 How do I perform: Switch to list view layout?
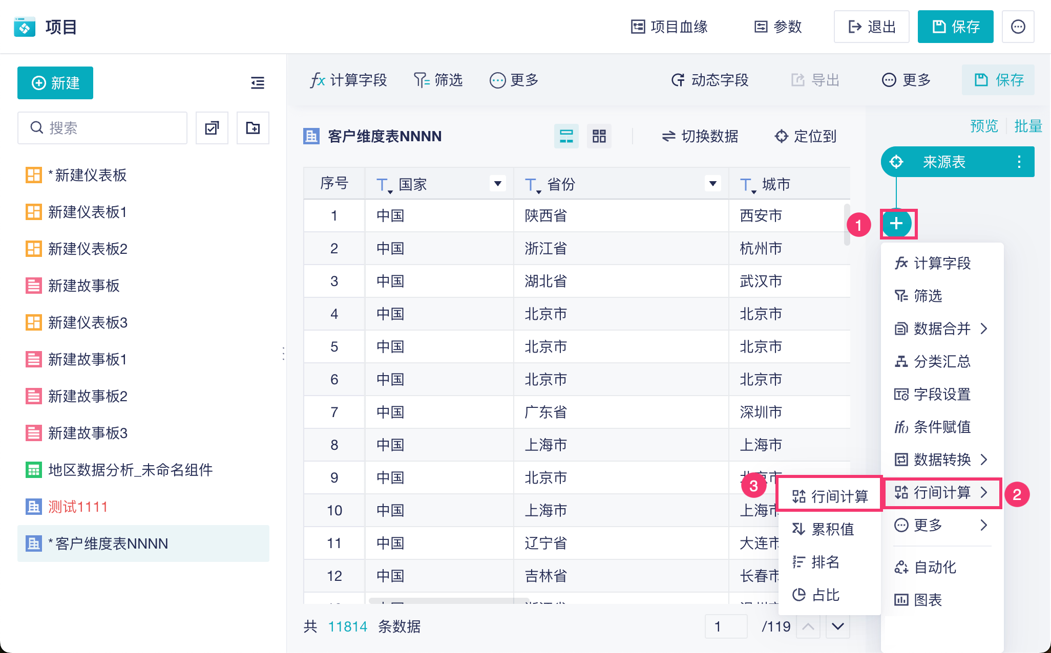point(566,136)
